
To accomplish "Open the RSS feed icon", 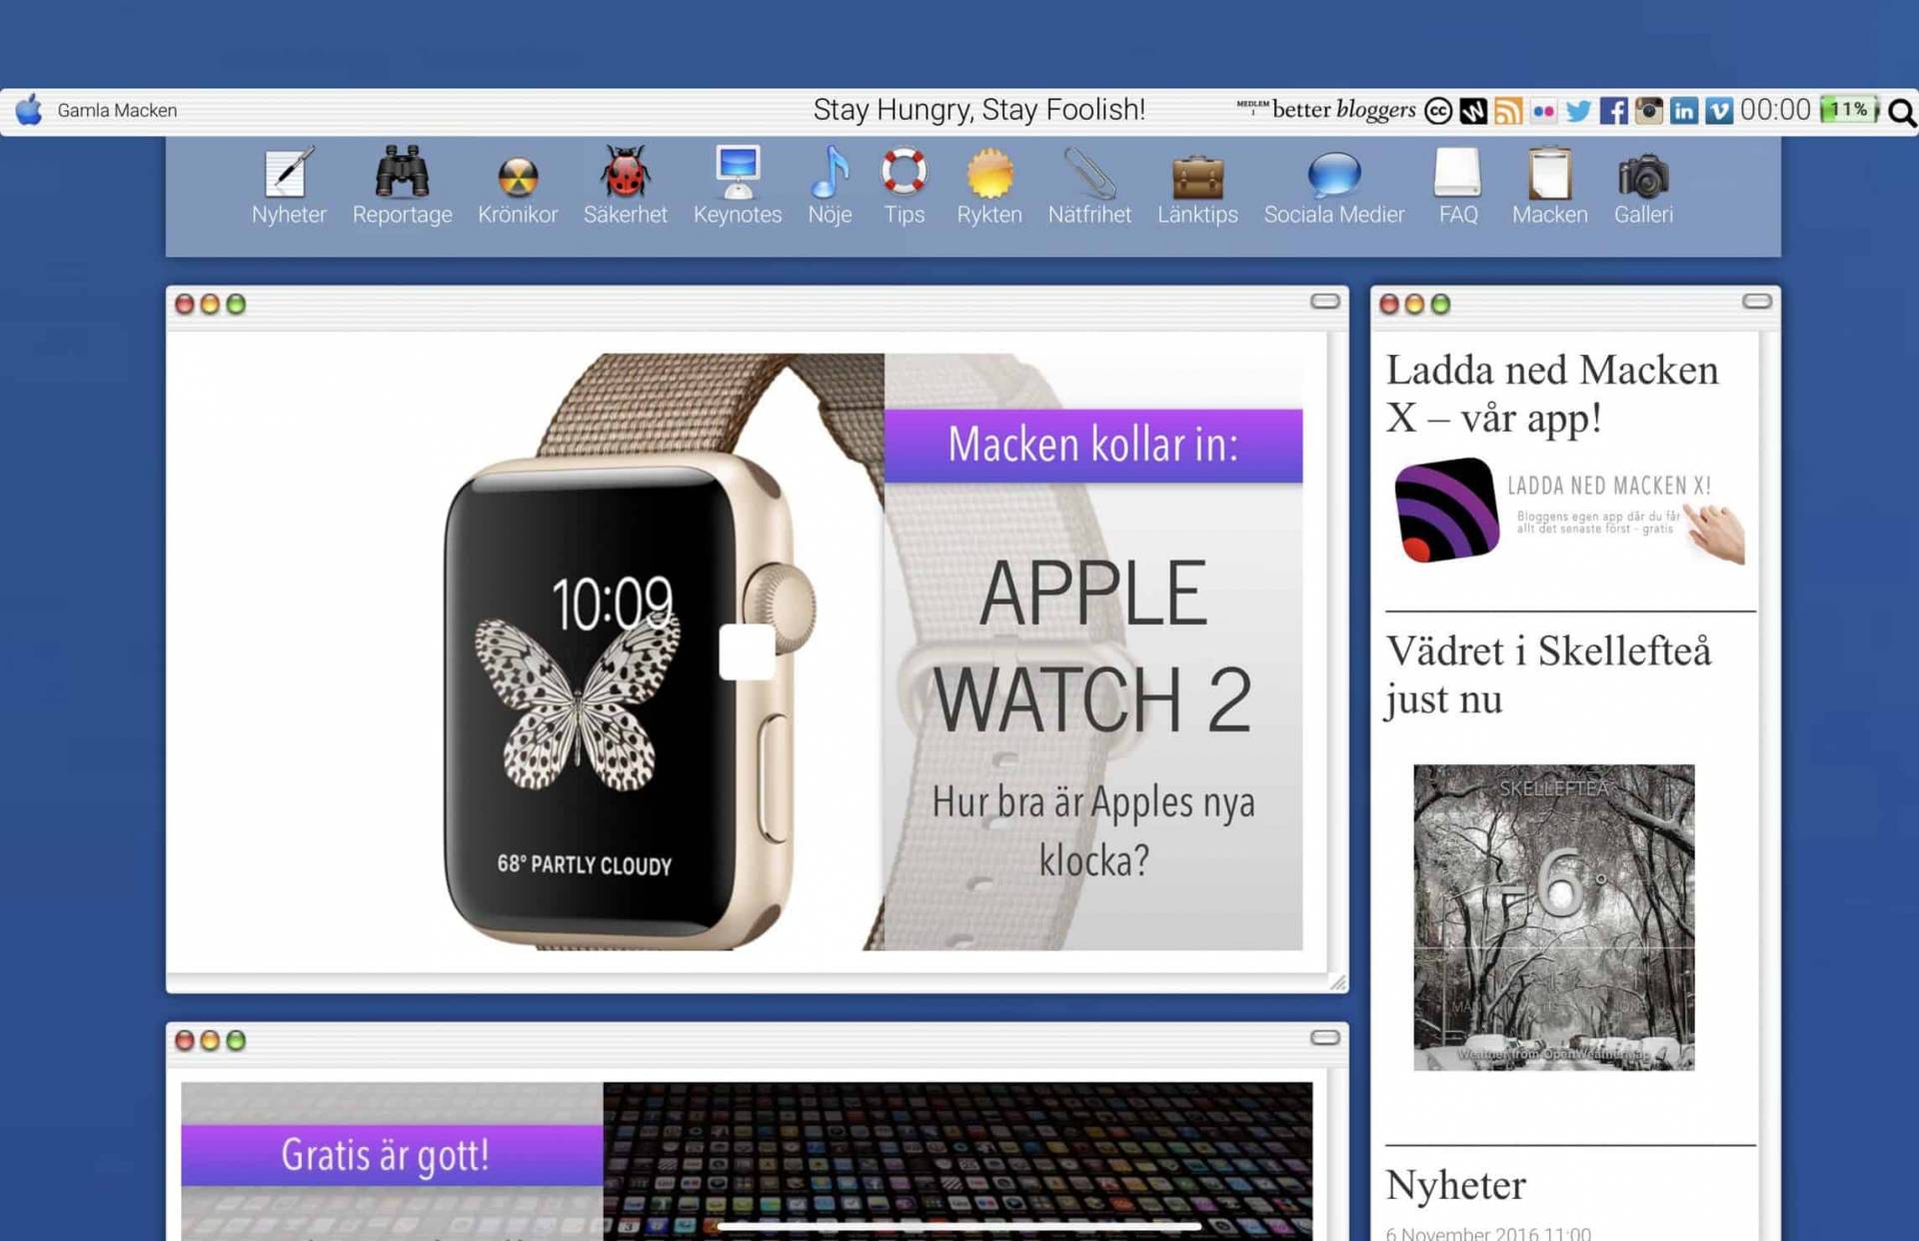I will 1508,111.
